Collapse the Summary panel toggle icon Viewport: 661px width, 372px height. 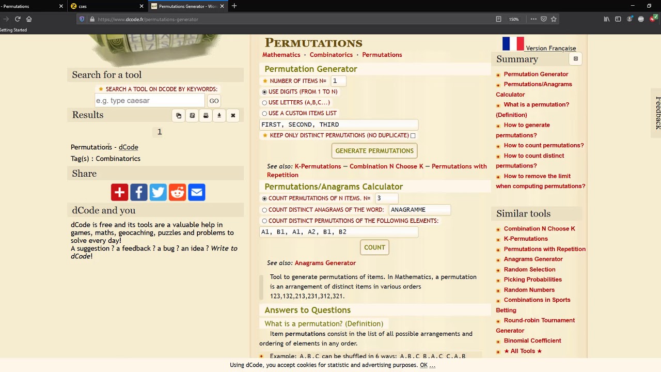pyautogui.click(x=575, y=59)
